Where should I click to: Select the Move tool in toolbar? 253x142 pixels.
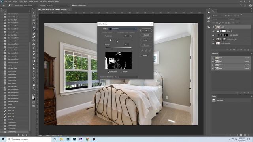[x=34, y=13]
